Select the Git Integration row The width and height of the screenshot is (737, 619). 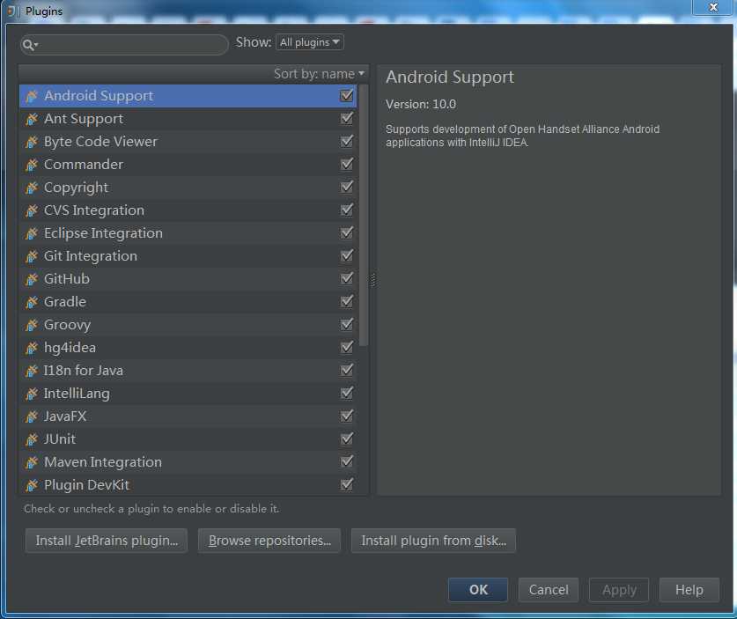coord(188,256)
